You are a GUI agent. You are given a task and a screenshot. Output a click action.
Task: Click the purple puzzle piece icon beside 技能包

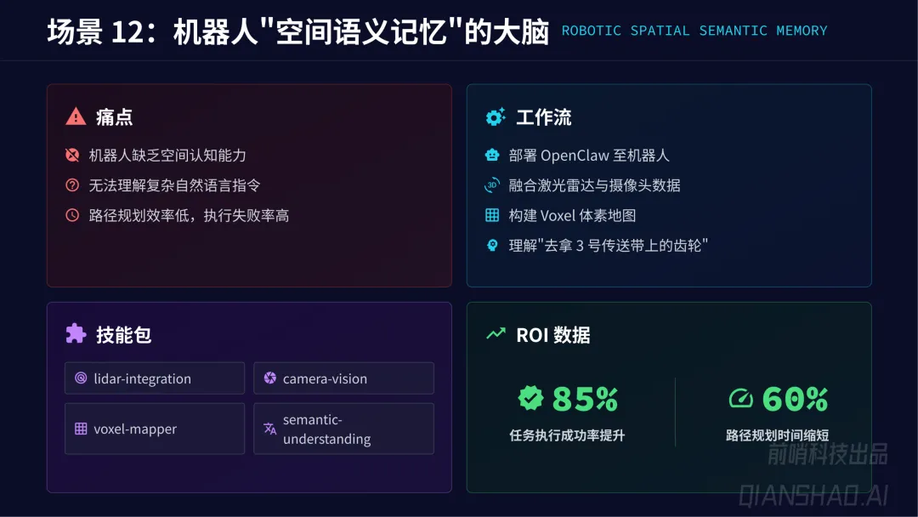tap(76, 333)
